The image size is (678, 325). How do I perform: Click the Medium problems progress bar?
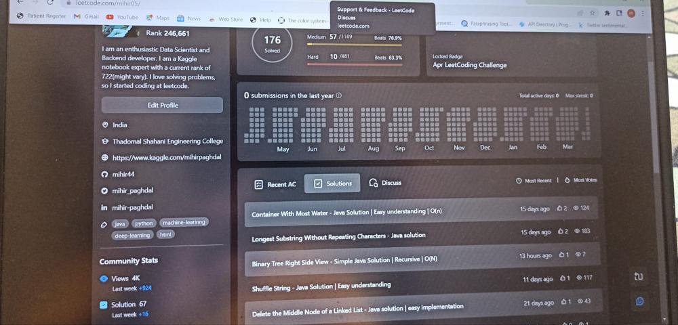point(354,45)
